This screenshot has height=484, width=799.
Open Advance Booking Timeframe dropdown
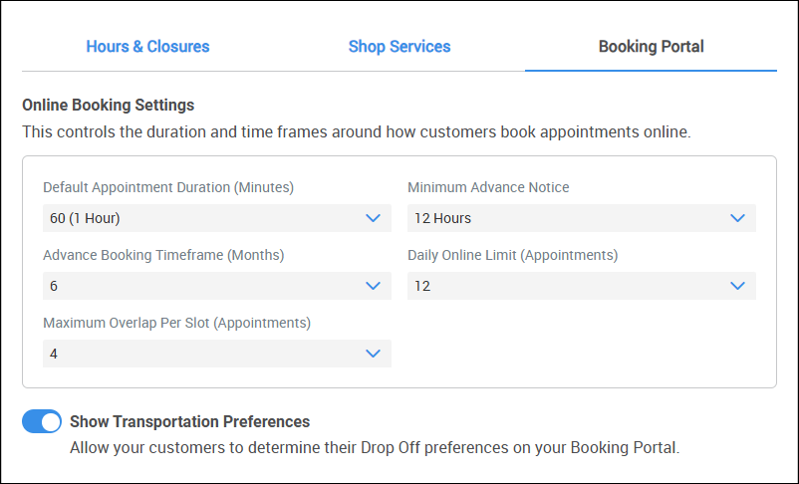tap(217, 286)
